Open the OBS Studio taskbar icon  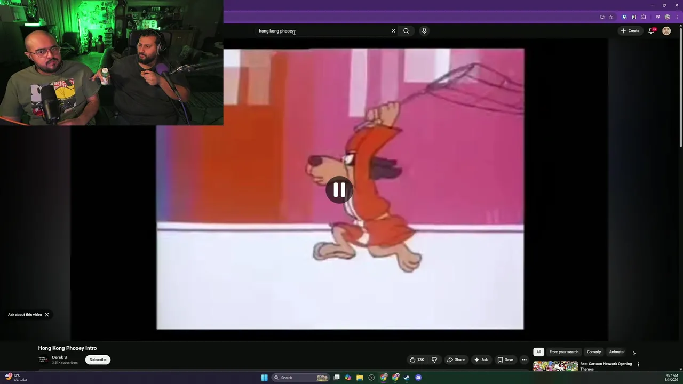(371, 378)
